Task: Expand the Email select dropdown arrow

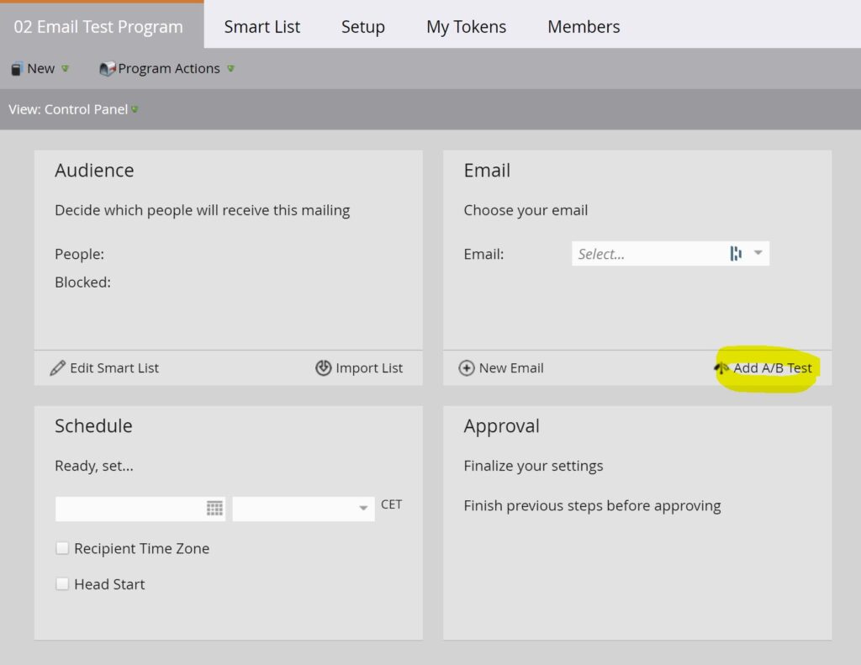Action: [x=758, y=254]
